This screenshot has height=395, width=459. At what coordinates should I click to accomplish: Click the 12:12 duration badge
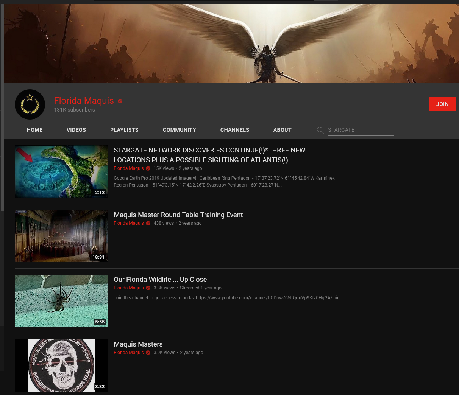coord(98,193)
